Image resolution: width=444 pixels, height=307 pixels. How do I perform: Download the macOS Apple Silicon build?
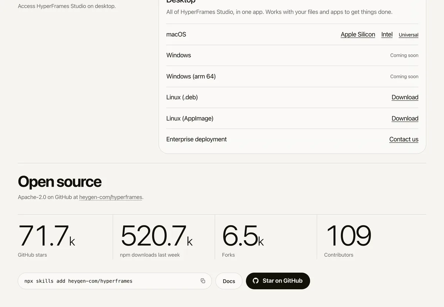[x=358, y=34]
